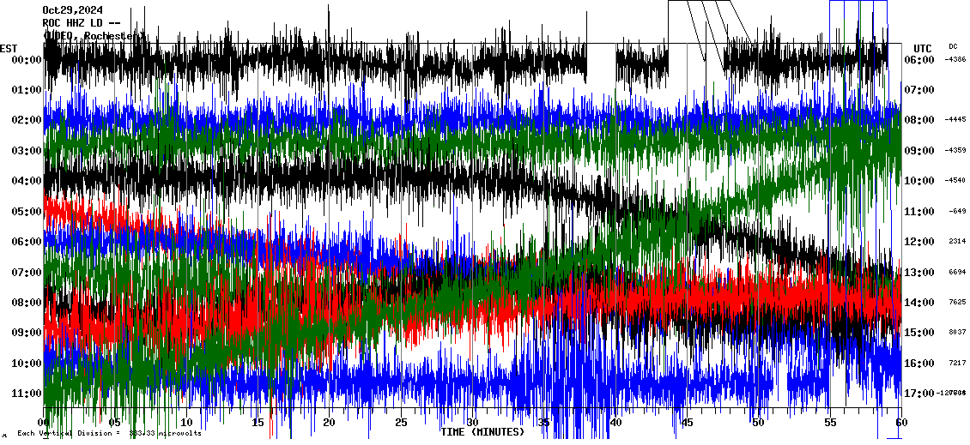Select the 45-minute tick on time axis
Viewport: 970px width, 445px height.
(687, 422)
